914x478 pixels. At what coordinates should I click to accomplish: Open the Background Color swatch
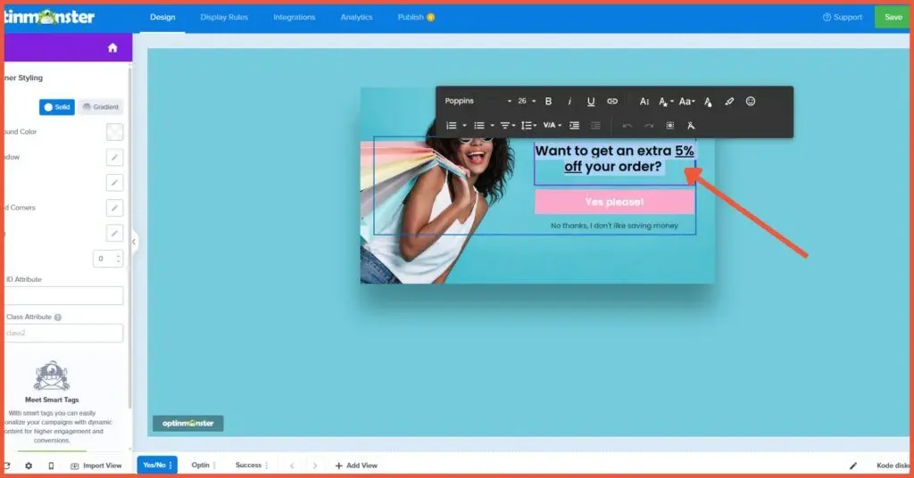[114, 132]
